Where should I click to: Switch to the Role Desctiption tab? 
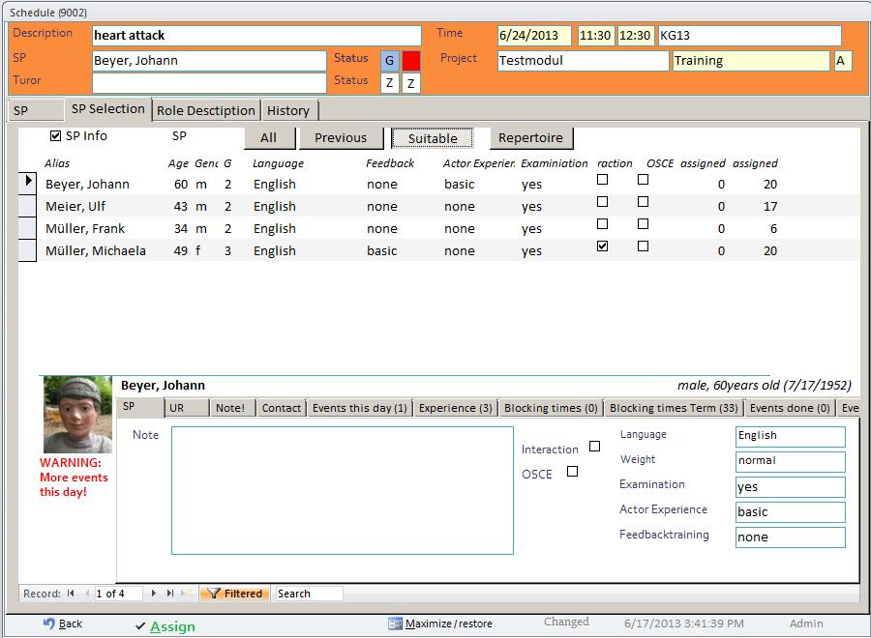206,110
